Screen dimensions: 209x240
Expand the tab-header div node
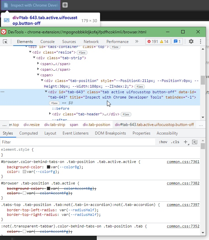tap(50, 114)
